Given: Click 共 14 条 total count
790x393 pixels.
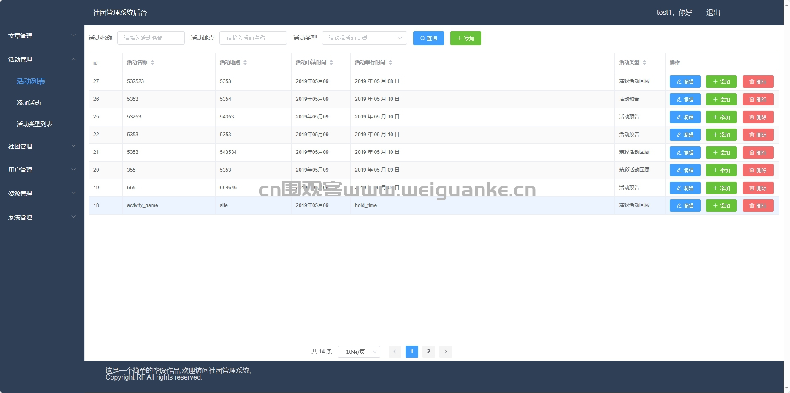Looking at the screenshot, I should tap(322, 351).
